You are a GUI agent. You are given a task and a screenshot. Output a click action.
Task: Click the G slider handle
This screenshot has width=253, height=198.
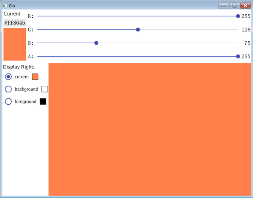tap(138, 29)
